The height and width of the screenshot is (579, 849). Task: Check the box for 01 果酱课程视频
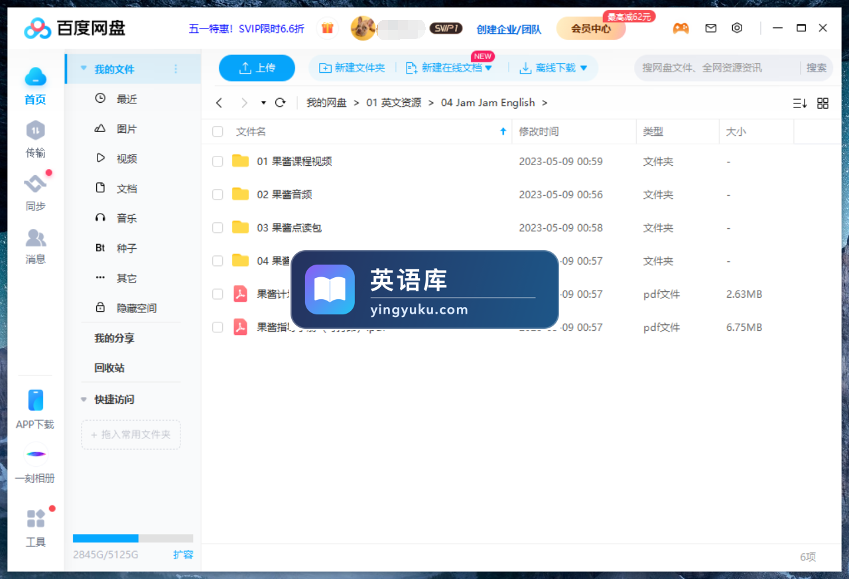(x=218, y=161)
